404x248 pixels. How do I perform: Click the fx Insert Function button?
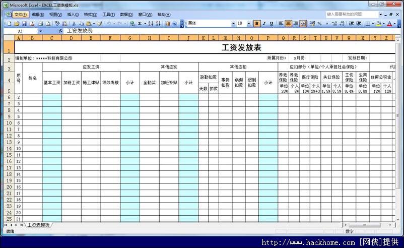pyautogui.click(x=60, y=31)
